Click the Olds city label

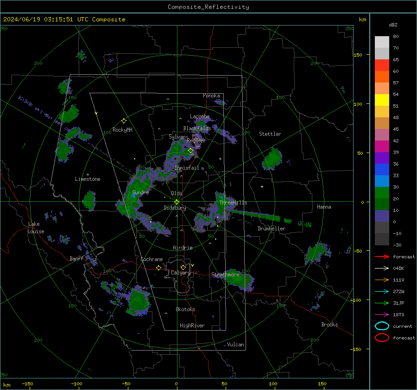pyautogui.click(x=177, y=193)
